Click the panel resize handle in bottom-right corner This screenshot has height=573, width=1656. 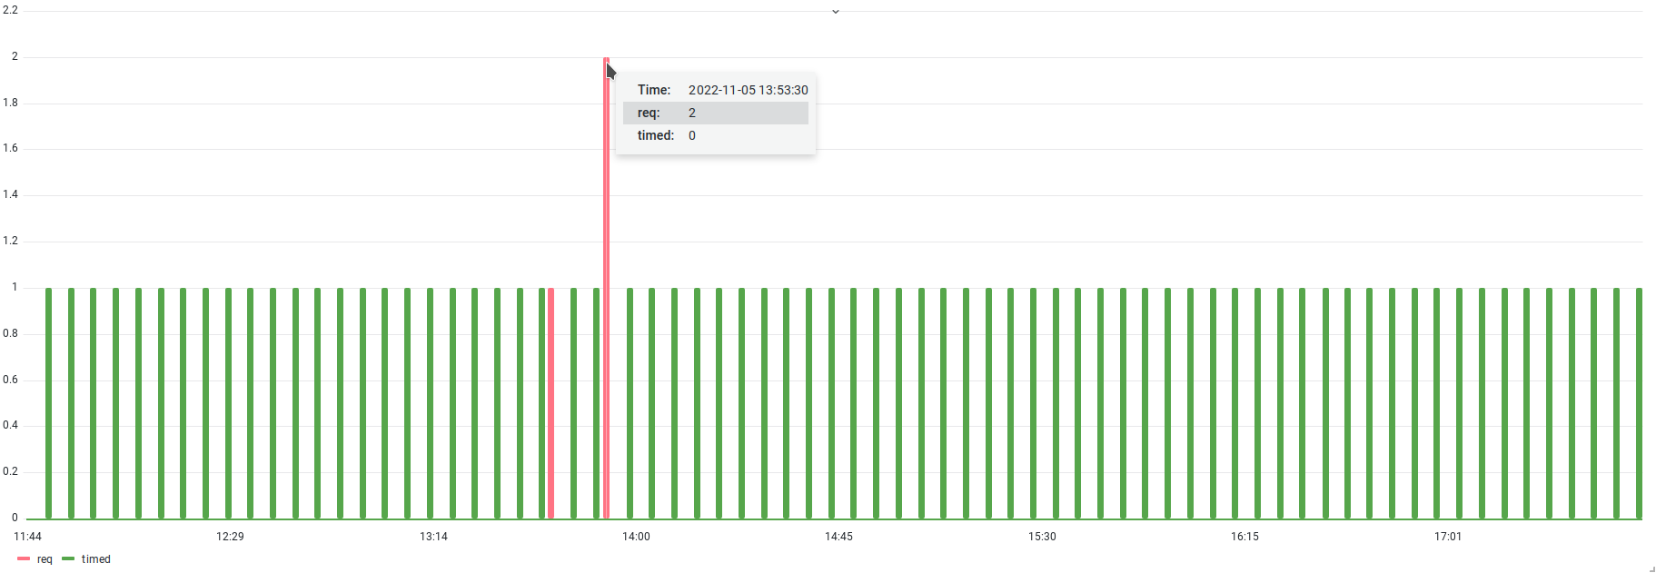[1651, 568]
